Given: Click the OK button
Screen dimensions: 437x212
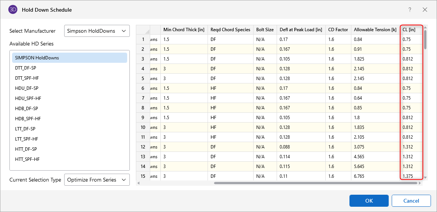Looking at the screenshot, I should (x=369, y=201).
